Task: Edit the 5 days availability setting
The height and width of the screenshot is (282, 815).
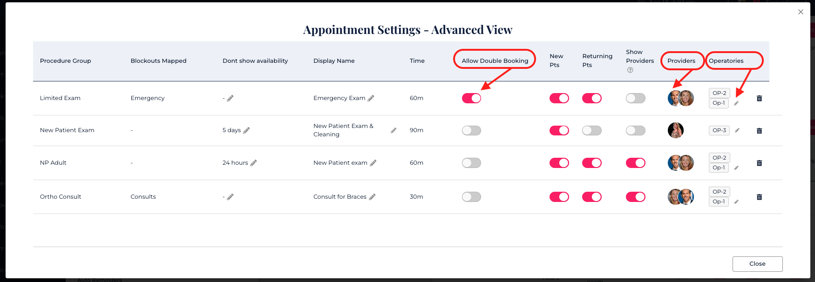Action: (x=246, y=130)
